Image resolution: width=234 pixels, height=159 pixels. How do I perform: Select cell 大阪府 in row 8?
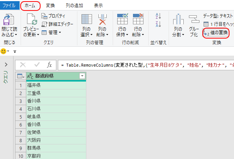(x=56, y=140)
